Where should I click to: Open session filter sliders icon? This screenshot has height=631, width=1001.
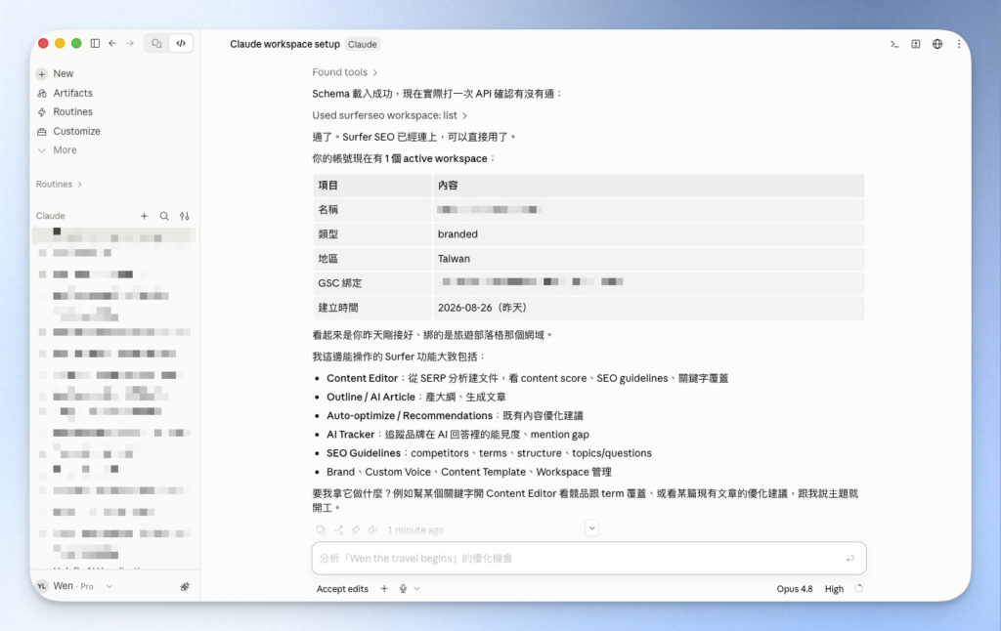point(185,216)
